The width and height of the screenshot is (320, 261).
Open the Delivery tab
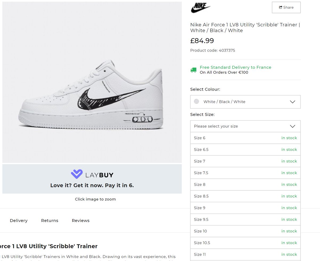point(19,221)
